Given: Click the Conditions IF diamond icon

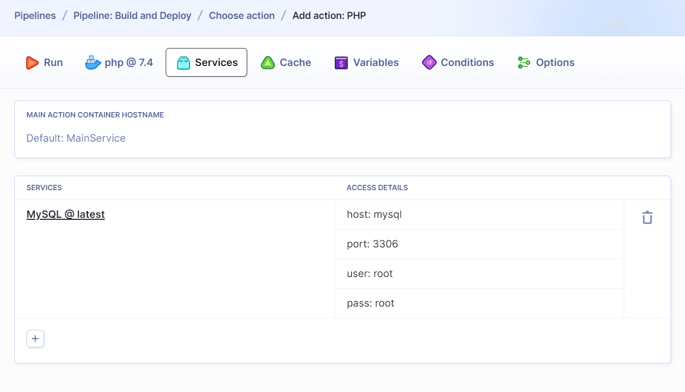Looking at the screenshot, I should [x=429, y=62].
